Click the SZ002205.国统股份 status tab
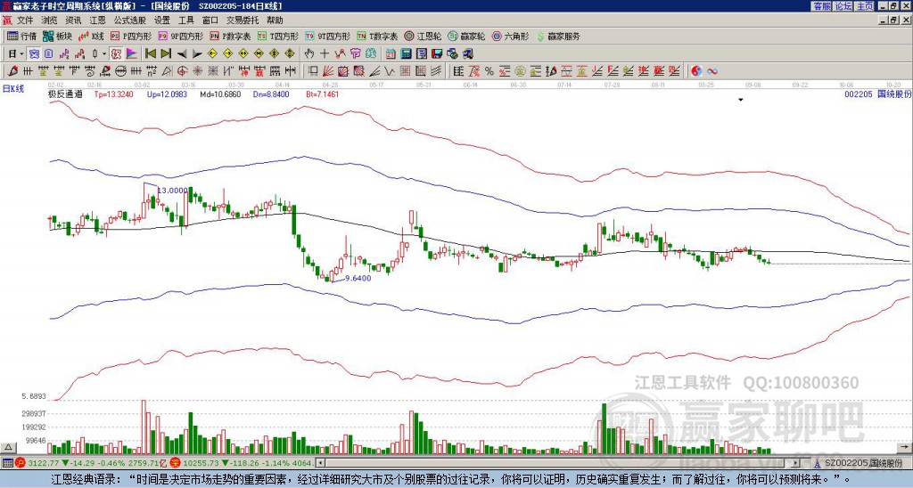 [x=863, y=463]
